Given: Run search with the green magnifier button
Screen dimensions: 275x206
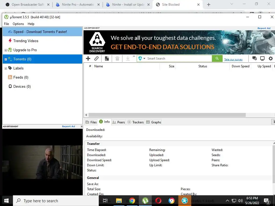Looking at the screenshot, I should click(x=217, y=58).
